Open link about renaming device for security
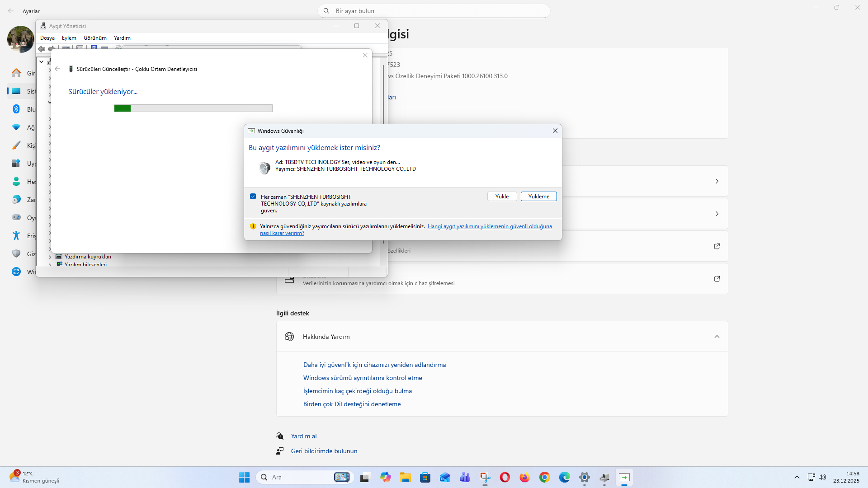 [x=374, y=365]
